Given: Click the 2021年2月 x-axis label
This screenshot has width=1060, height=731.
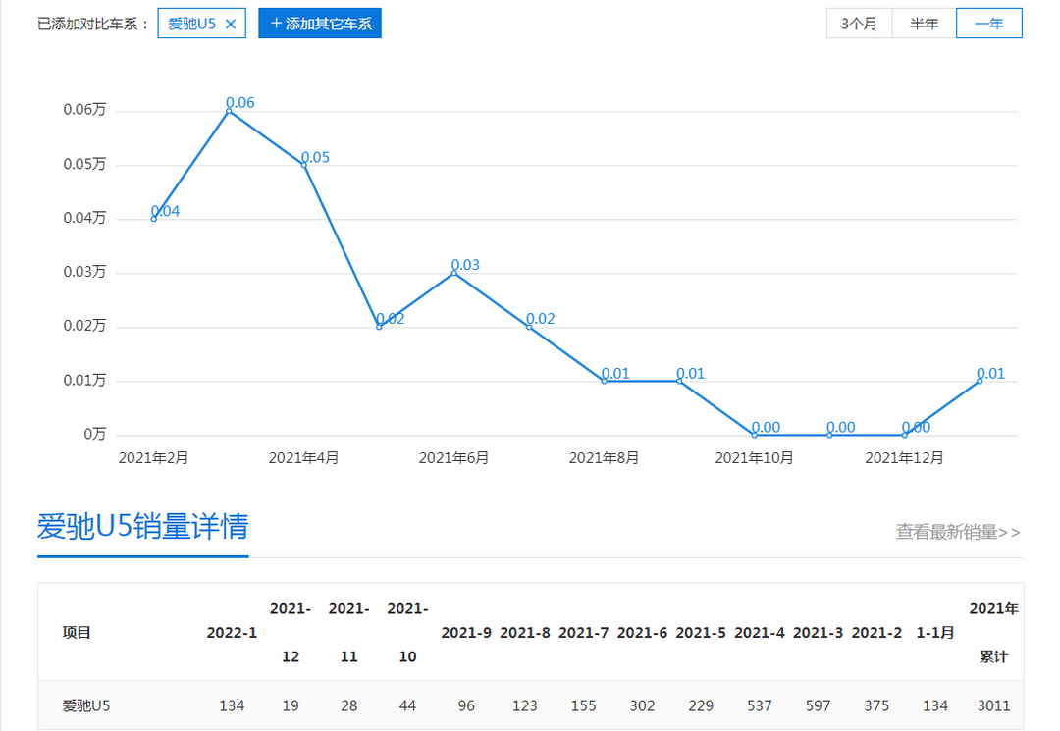Looking at the screenshot, I should click(153, 458).
